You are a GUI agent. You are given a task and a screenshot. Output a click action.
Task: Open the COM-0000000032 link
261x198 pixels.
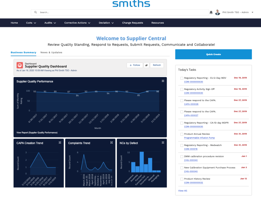coord(193,183)
